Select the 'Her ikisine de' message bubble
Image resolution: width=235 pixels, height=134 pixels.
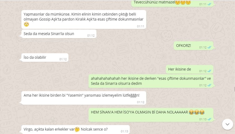pyautogui.click(x=190, y=70)
